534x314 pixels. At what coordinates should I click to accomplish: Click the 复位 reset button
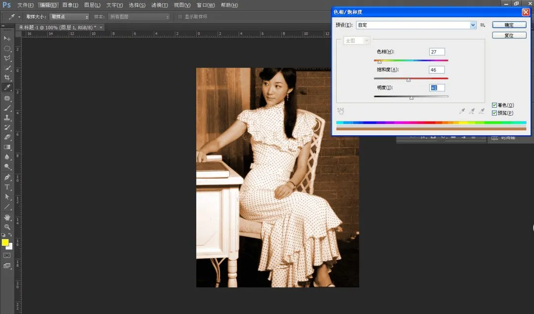tap(509, 35)
